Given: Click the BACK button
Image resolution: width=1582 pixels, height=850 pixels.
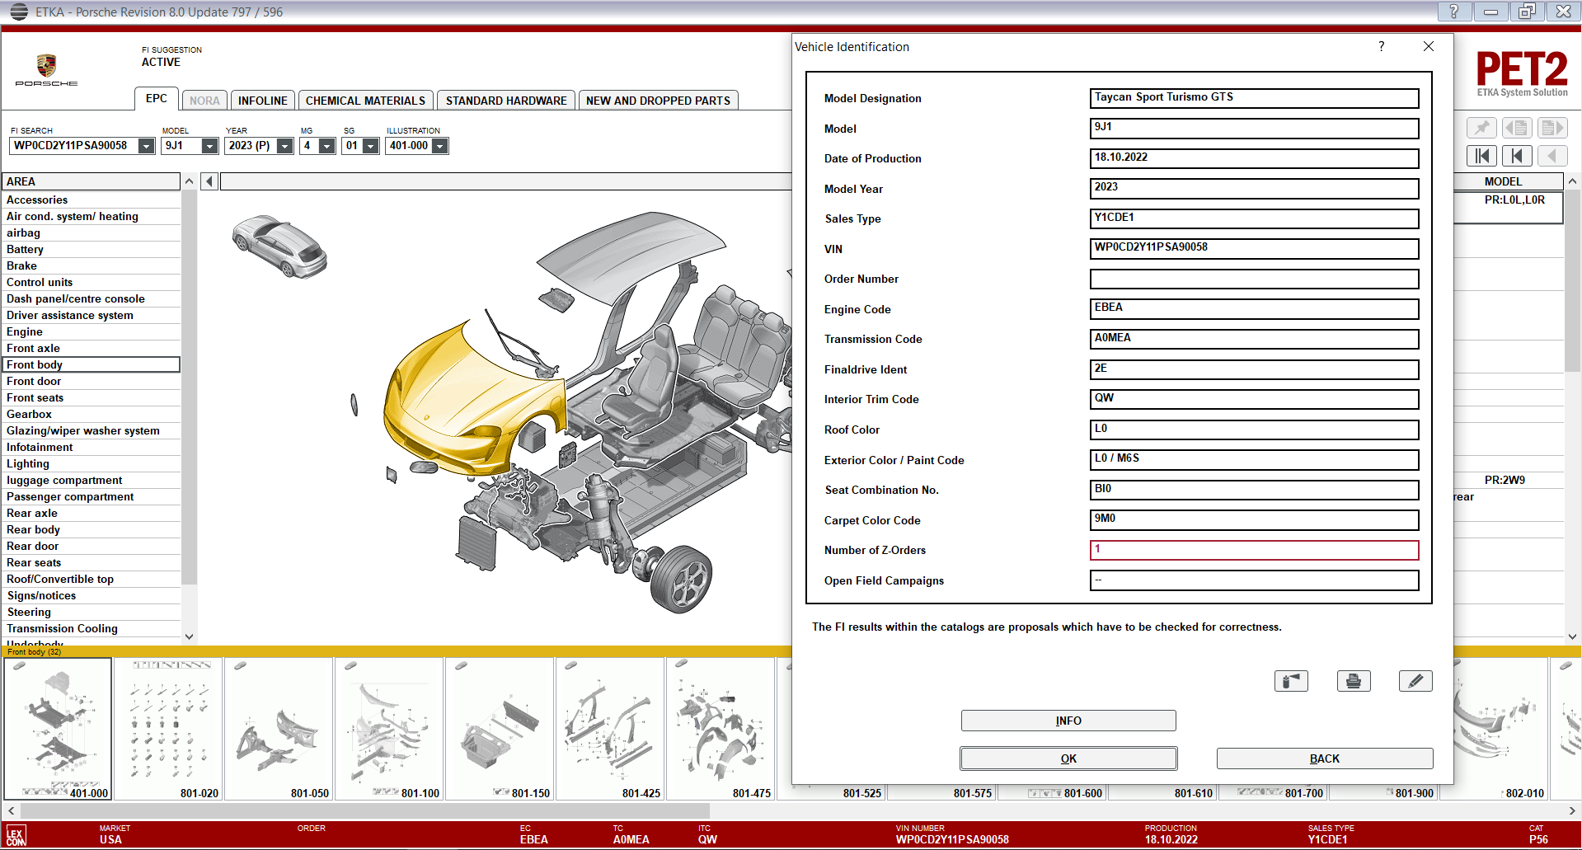Looking at the screenshot, I should 1325,758.
